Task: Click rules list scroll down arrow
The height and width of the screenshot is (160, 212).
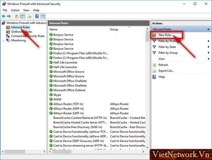Action: point(147,147)
